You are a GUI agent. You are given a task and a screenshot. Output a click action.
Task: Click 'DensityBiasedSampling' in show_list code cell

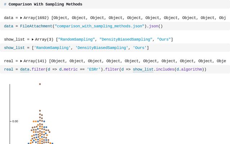tap(101, 48)
